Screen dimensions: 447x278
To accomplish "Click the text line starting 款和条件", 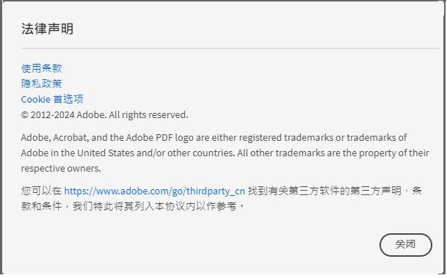I will (x=133, y=206).
